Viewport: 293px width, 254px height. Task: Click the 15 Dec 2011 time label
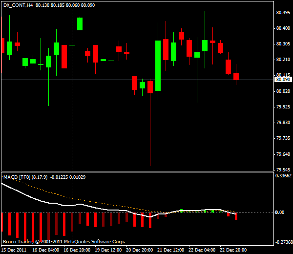(14, 250)
